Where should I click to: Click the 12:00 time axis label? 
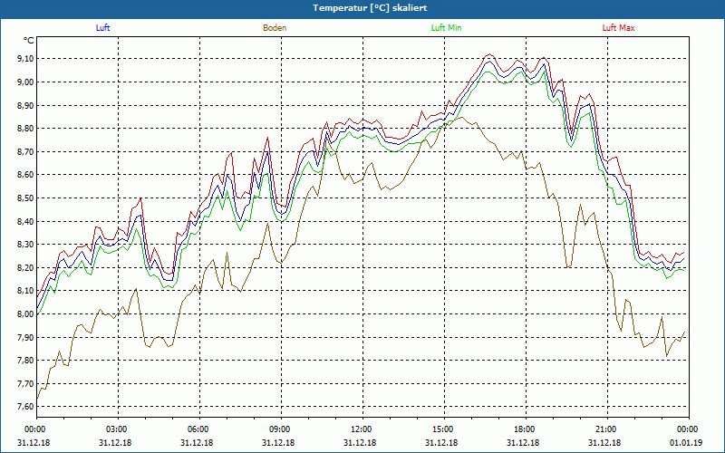[362, 429]
